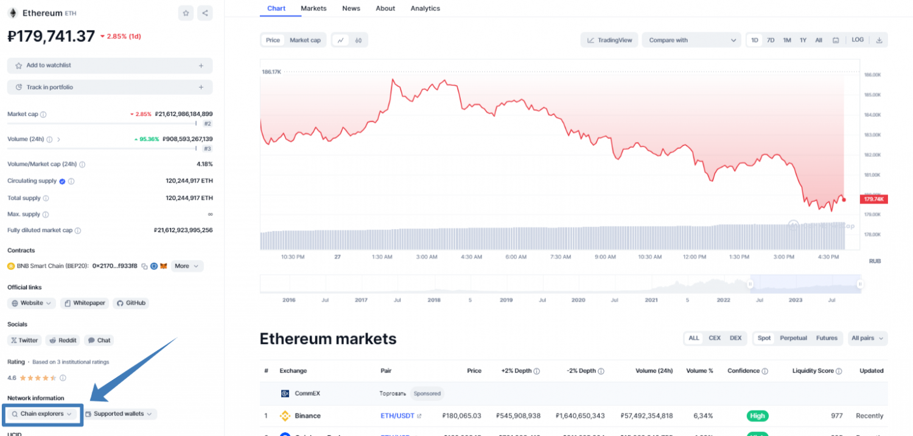The image size is (913, 436).
Task: Click Add to watchlist button
Action: pos(110,65)
